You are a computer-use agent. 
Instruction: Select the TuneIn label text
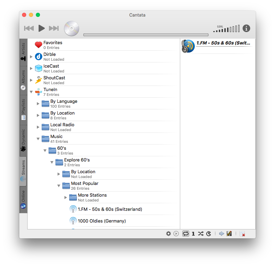(50, 90)
